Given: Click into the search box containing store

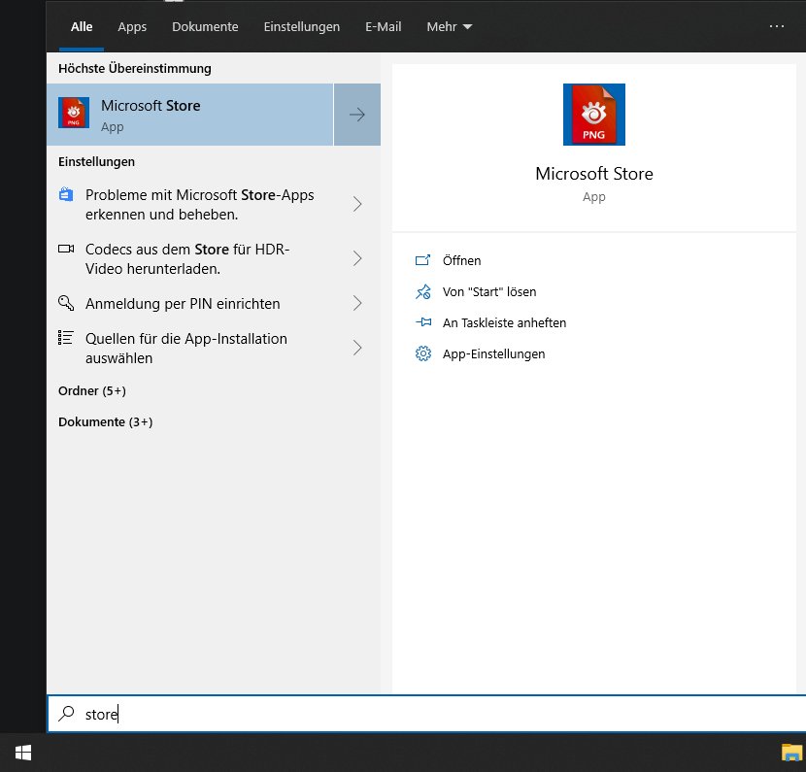Looking at the screenshot, I should (x=426, y=714).
